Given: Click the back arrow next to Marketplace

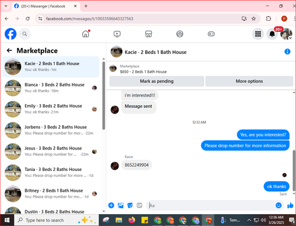Looking at the screenshot, I should pyautogui.click(x=9, y=50).
